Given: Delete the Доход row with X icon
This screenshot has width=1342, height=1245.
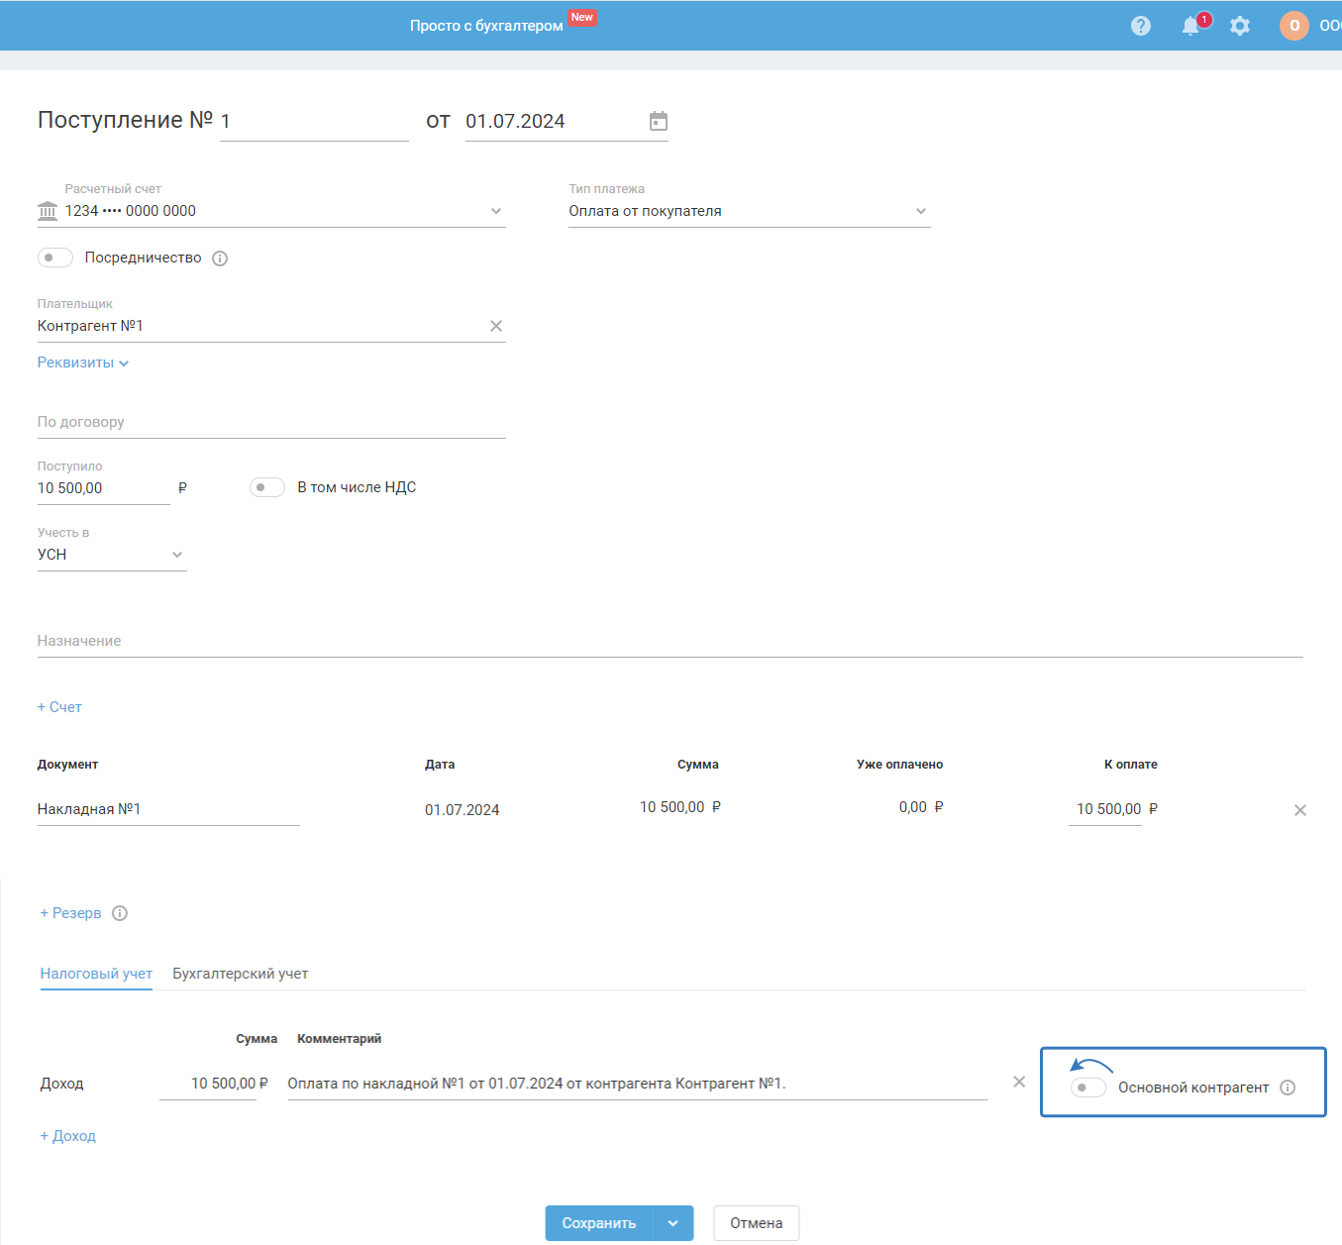Looking at the screenshot, I should click(x=1019, y=1082).
